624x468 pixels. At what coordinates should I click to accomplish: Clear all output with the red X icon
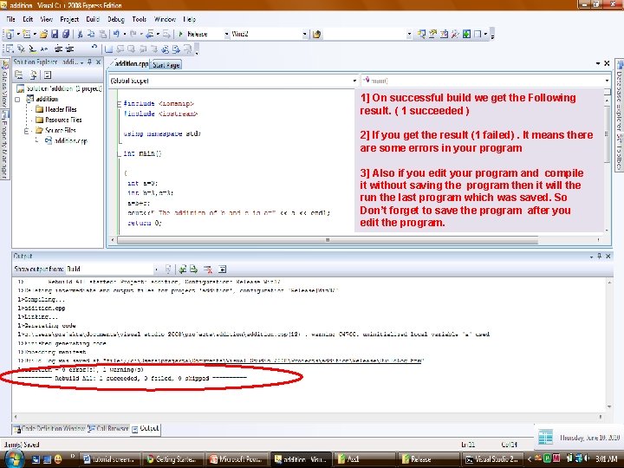(x=208, y=270)
